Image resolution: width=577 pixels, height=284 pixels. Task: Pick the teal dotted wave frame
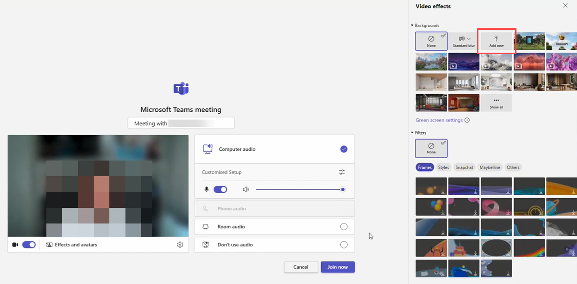529,186
